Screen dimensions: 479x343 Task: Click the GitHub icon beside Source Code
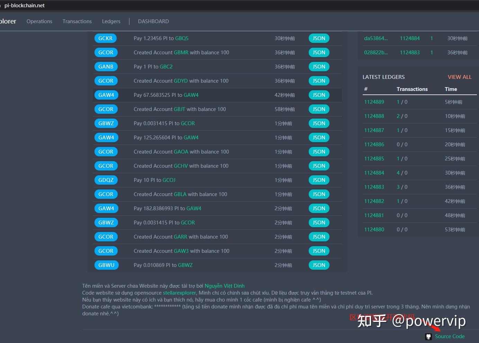click(428, 336)
